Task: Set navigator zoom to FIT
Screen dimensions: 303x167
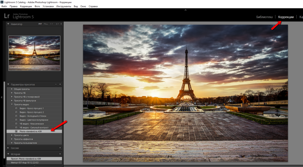Action: 40,24
